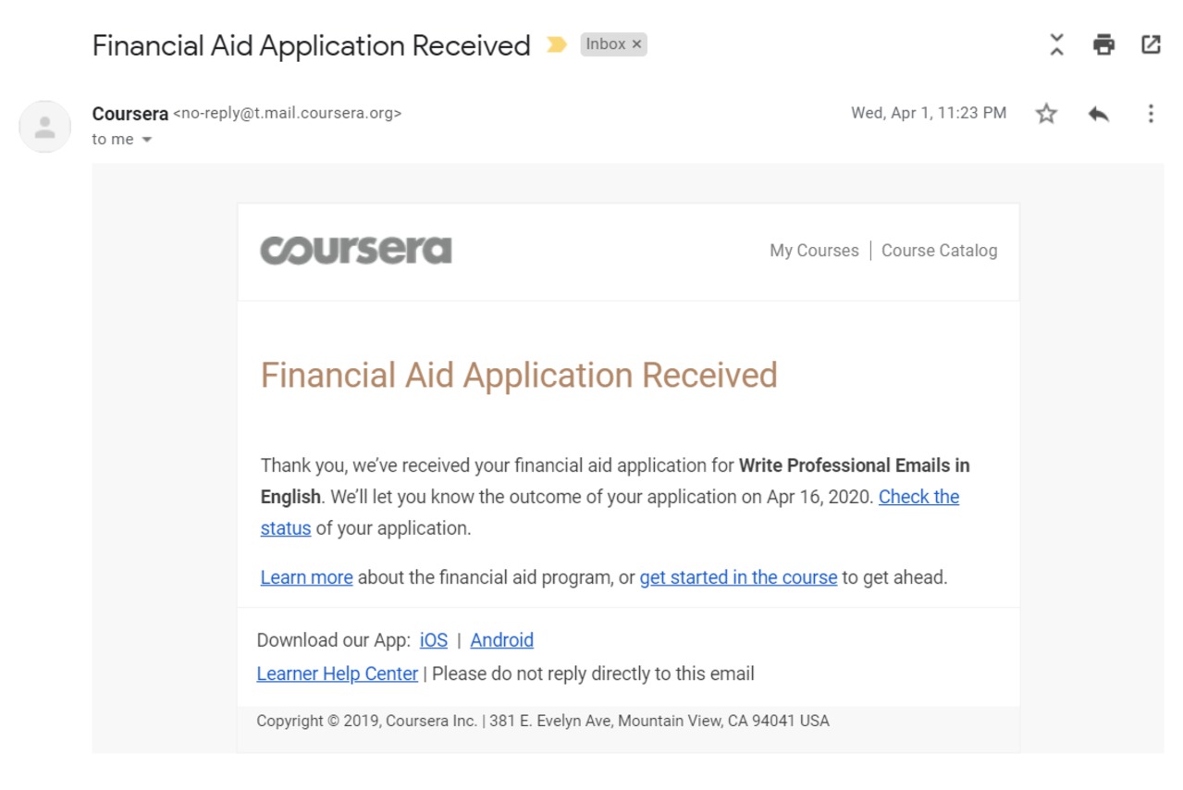Open the three-dot more options menu
This screenshot has width=1183, height=790.
tap(1151, 114)
